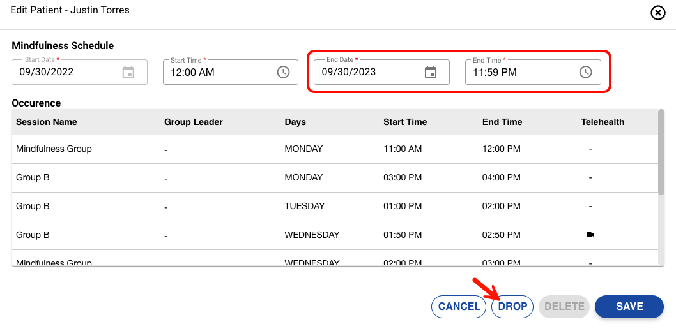Click the Days column header

(x=295, y=122)
